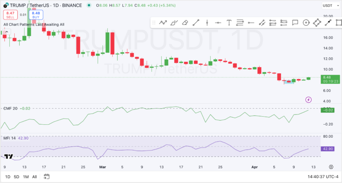Select the Eraser tool
Viewport: 342px width, 183px height.
click(185, 22)
